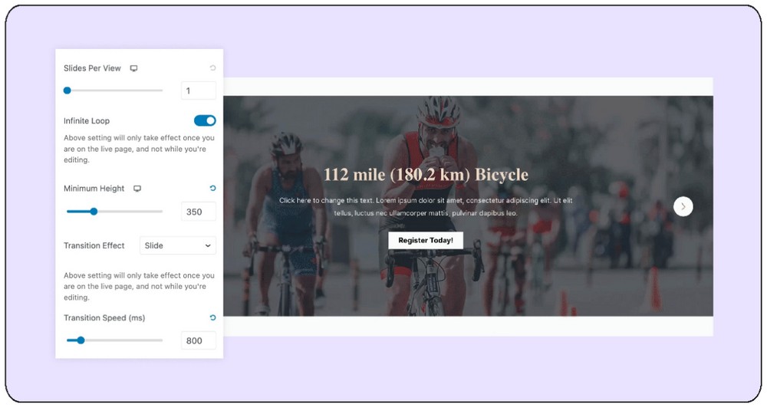The height and width of the screenshot is (411, 767).
Task: Focus the Slides Per View number field
Action: coord(198,91)
